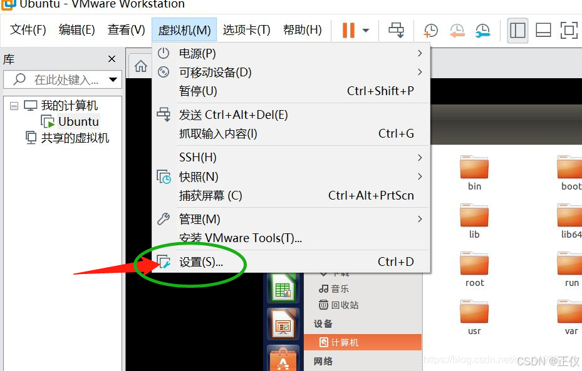Screen dimensions: 582x371
Task: Open the dropdown arrow beside Pause button
Action: (x=366, y=31)
